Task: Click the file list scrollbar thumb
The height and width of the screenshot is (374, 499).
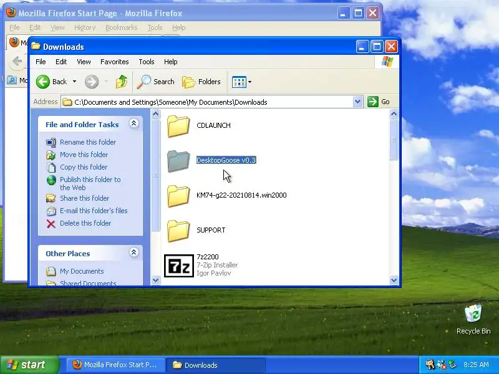Action: coord(394,139)
